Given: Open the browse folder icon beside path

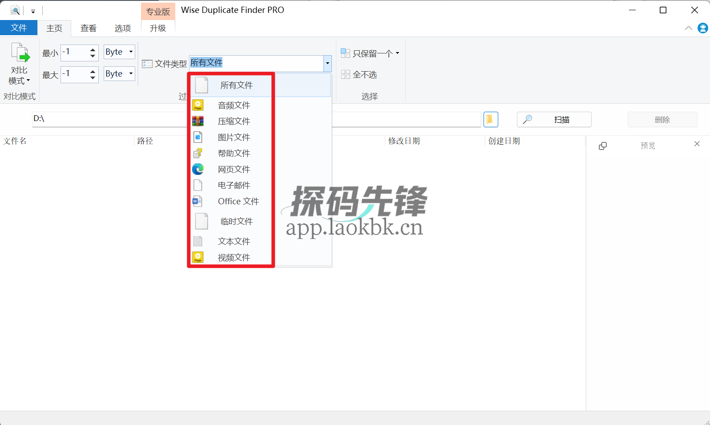Looking at the screenshot, I should coord(491,119).
